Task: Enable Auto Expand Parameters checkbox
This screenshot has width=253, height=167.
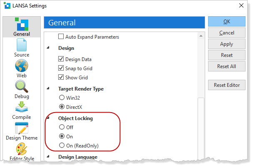Action: [x=61, y=37]
